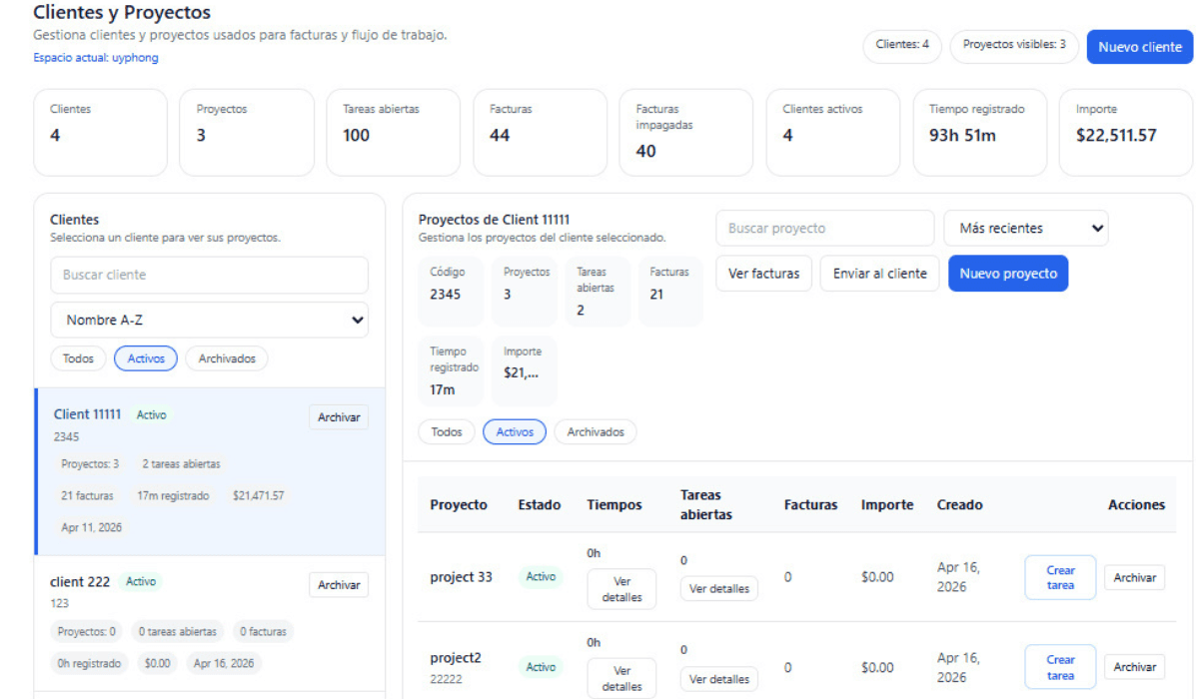Archive project 33 from the Acciones column
1199x699 pixels.
pos(1134,578)
